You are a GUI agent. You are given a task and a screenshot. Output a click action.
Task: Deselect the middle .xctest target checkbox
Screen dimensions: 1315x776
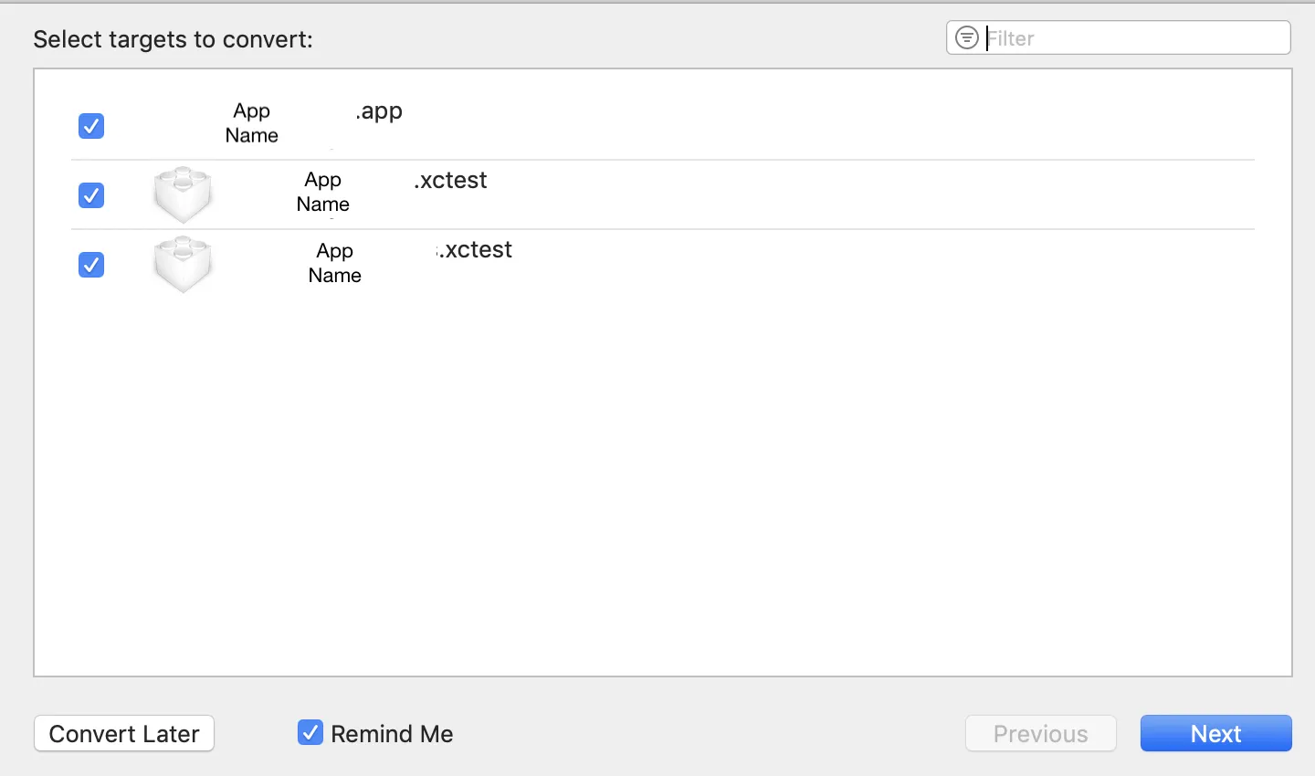[91, 195]
